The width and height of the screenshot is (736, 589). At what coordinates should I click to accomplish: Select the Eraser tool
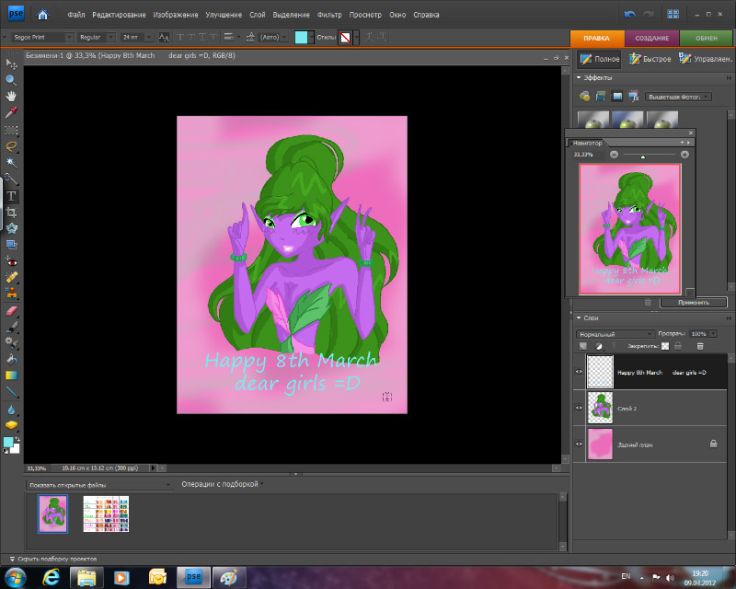point(12,310)
